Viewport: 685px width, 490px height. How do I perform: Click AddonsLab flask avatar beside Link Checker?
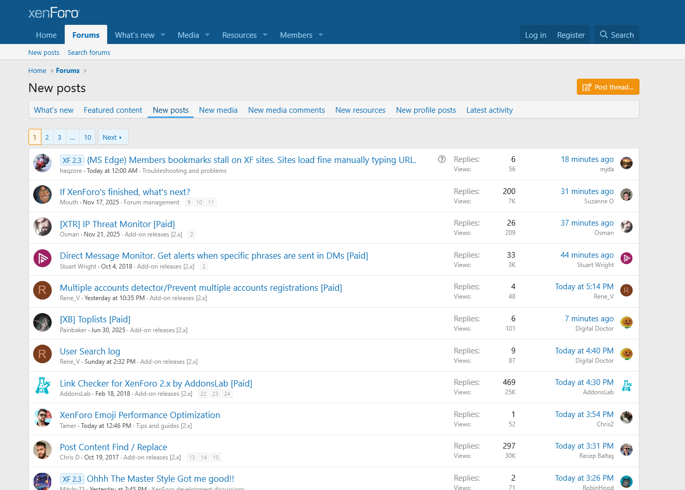(x=42, y=386)
